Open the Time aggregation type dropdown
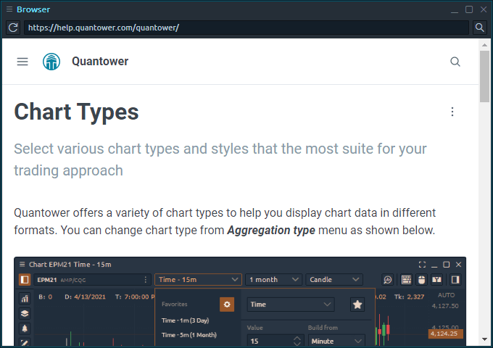The image size is (493, 348). [291, 304]
